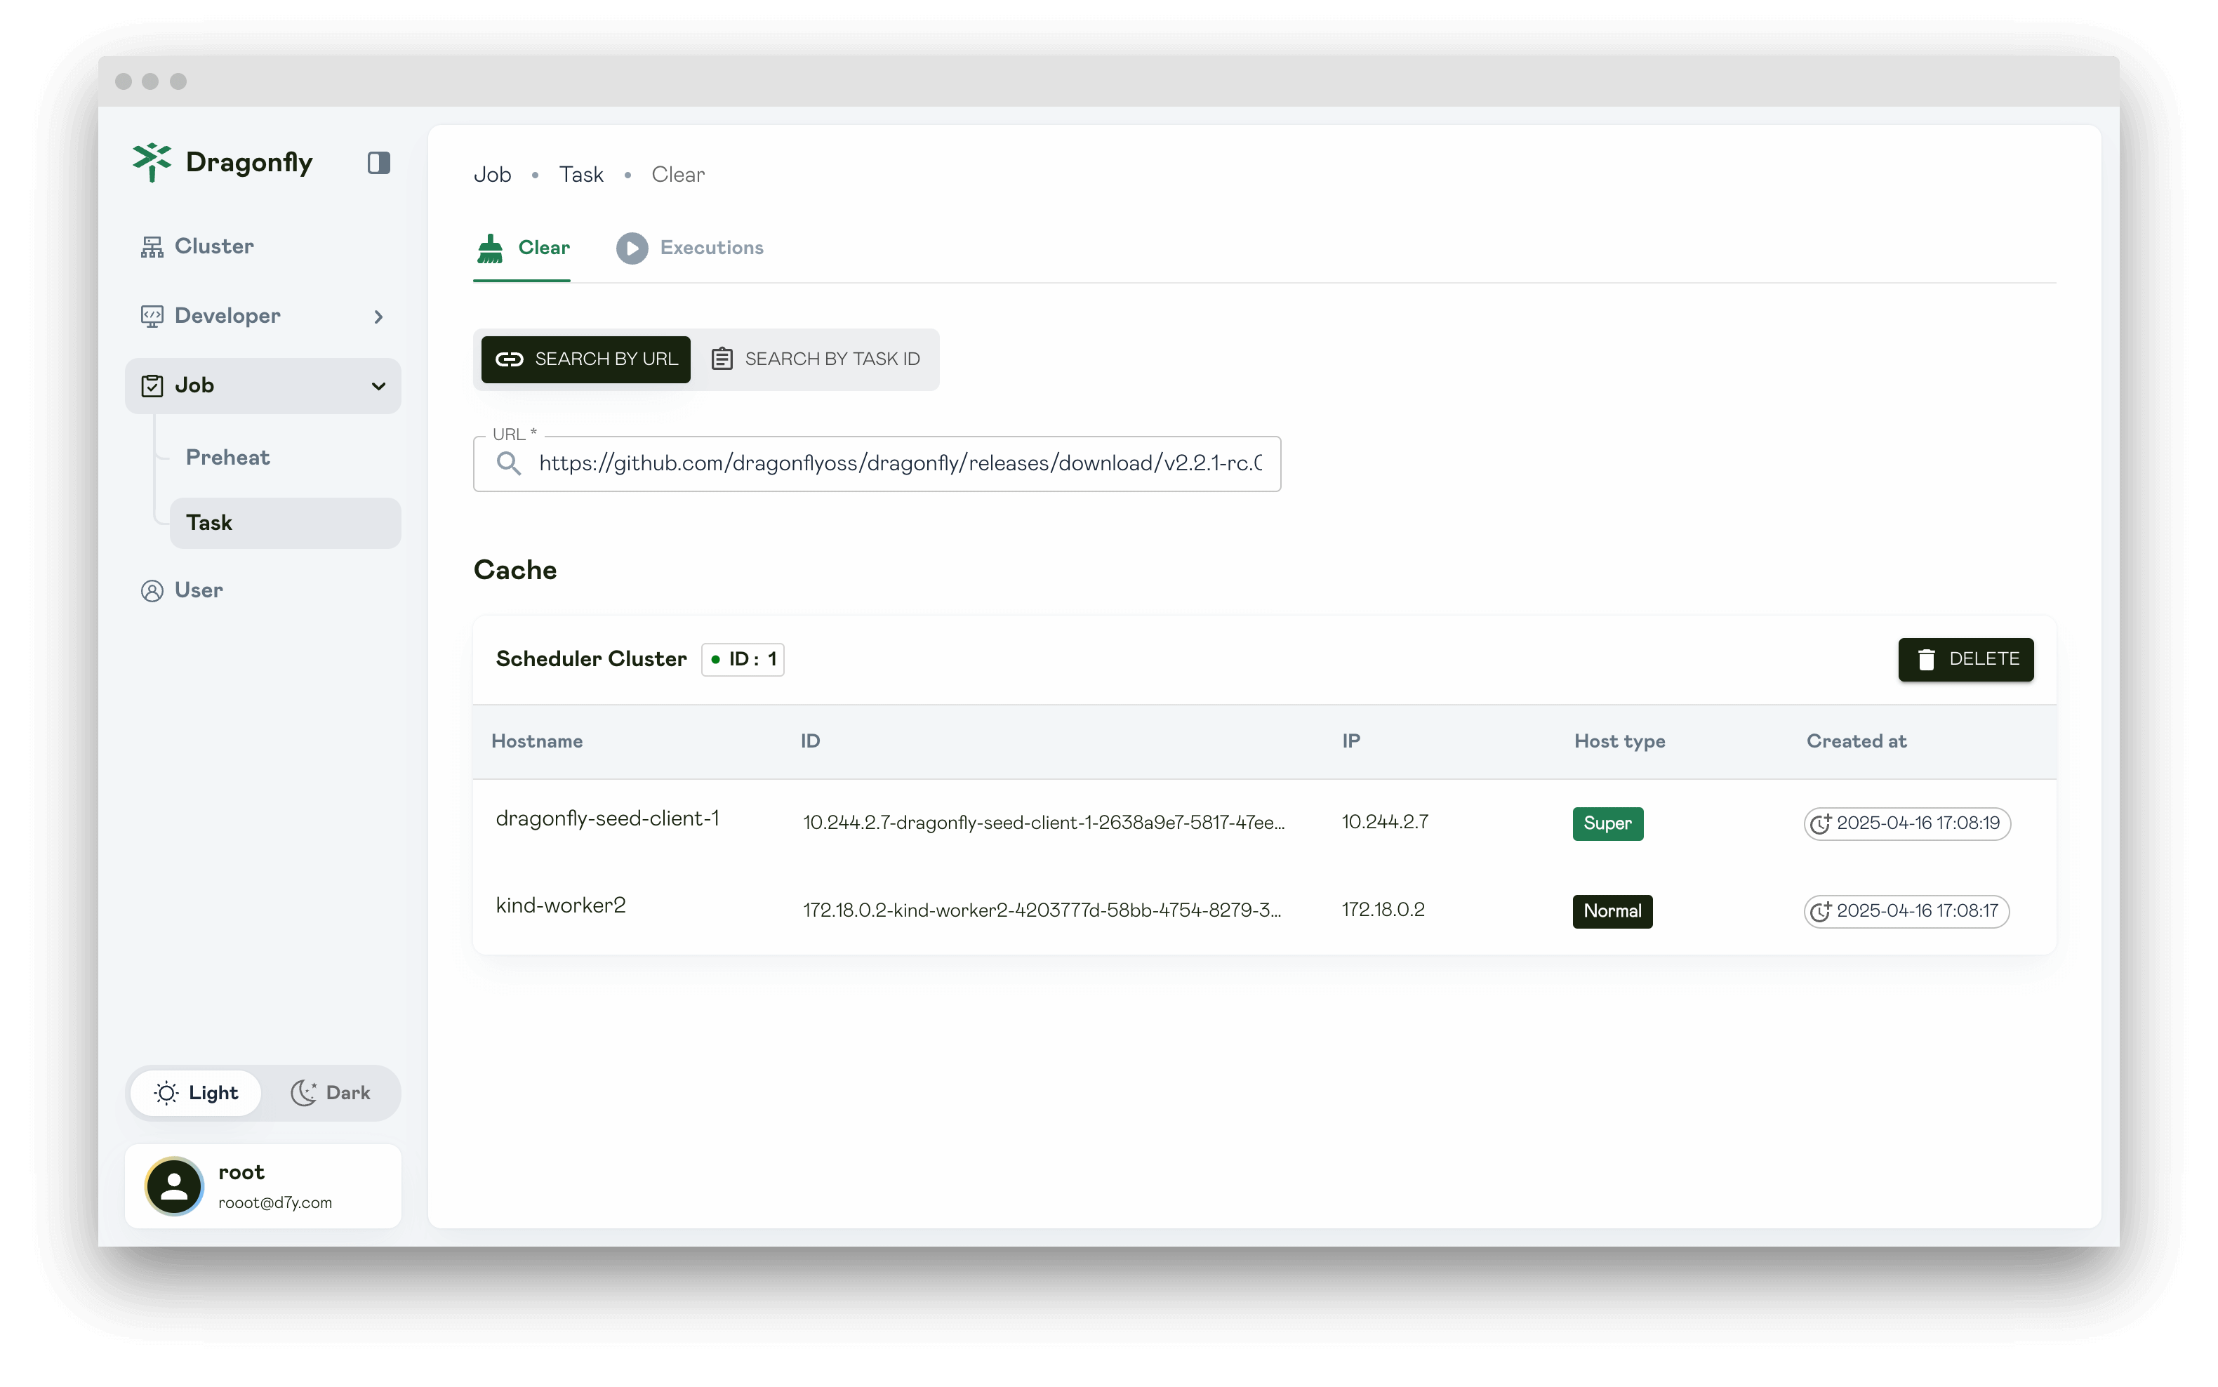Screen dimensions: 2218x1387
Task: Click the Cluster sidebar icon
Action: point(152,247)
